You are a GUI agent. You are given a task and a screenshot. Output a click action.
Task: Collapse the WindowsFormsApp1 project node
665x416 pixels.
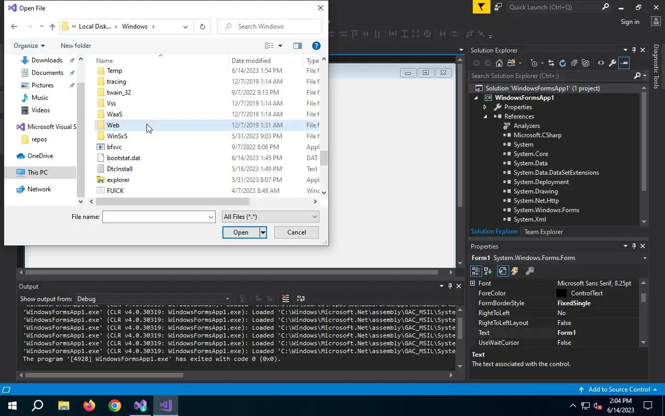(476, 98)
